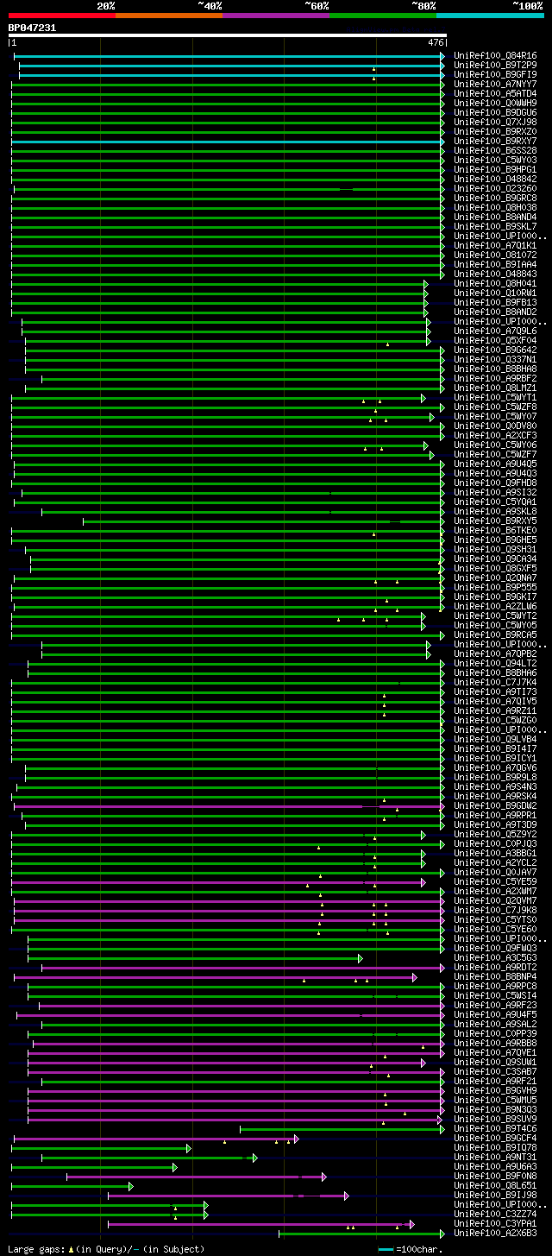
Task: Click the red 20% identity legend segment
Action: tap(61, 16)
